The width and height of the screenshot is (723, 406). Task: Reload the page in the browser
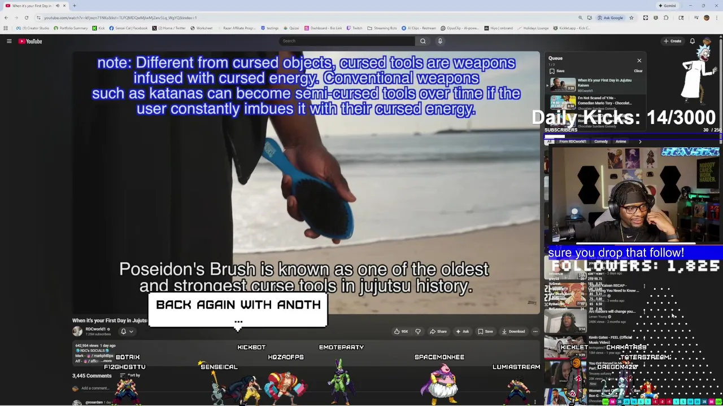pyautogui.click(x=26, y=17)
